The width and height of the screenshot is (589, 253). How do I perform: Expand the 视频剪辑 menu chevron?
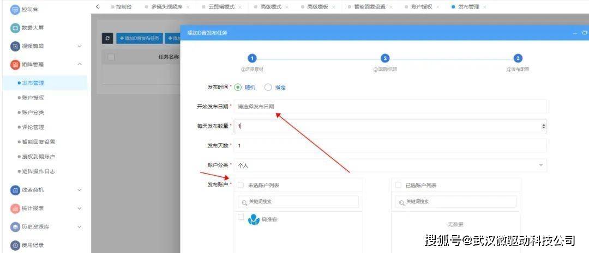click(x=80, y=46)
